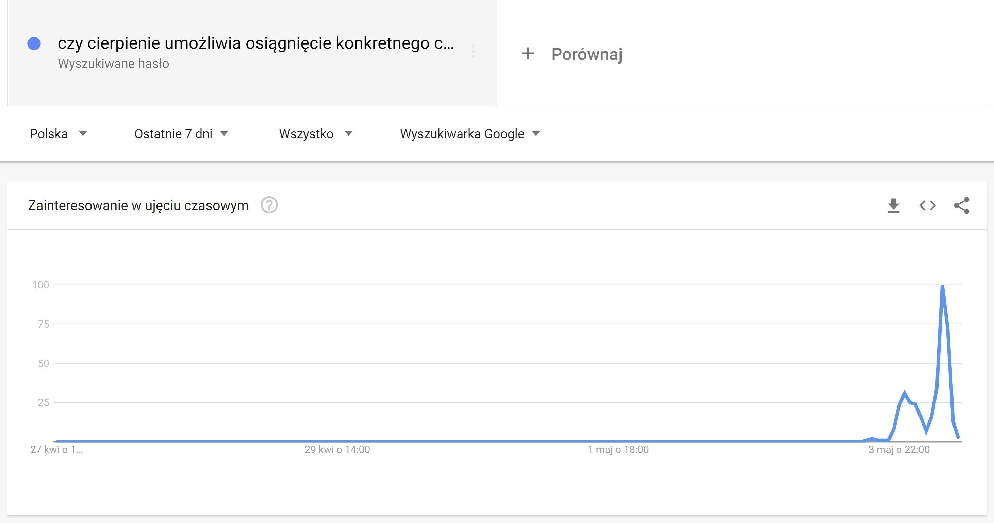Image resolution: width=994 pixels, height=523 pixels.
Task: Open the Ostatnie 7 dni time range dropdown
Action: (181, 134)
